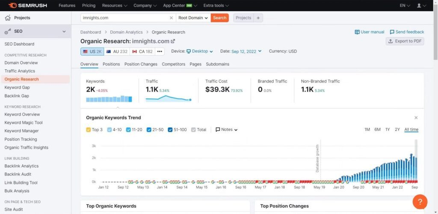Click the orange Search button
Screen dimensions: 438x214
click(x=219, y=18)
